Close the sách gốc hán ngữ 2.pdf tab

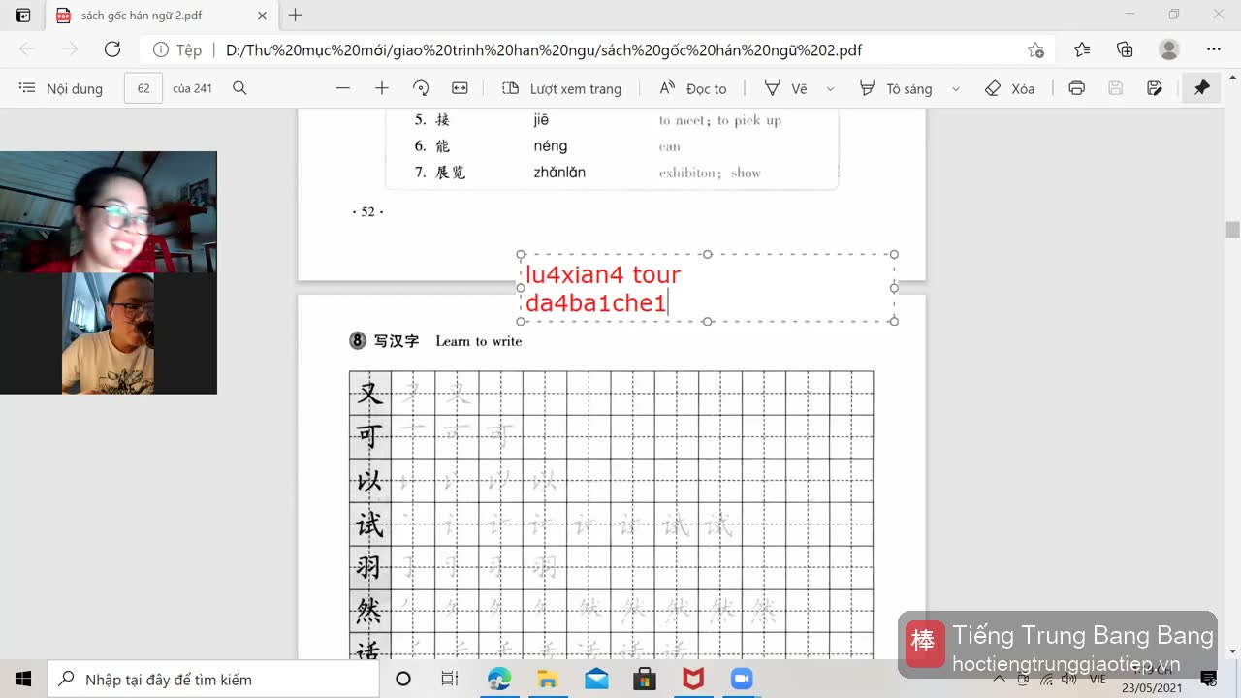coord(262,16)
